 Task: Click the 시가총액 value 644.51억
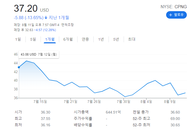point(113,112)
